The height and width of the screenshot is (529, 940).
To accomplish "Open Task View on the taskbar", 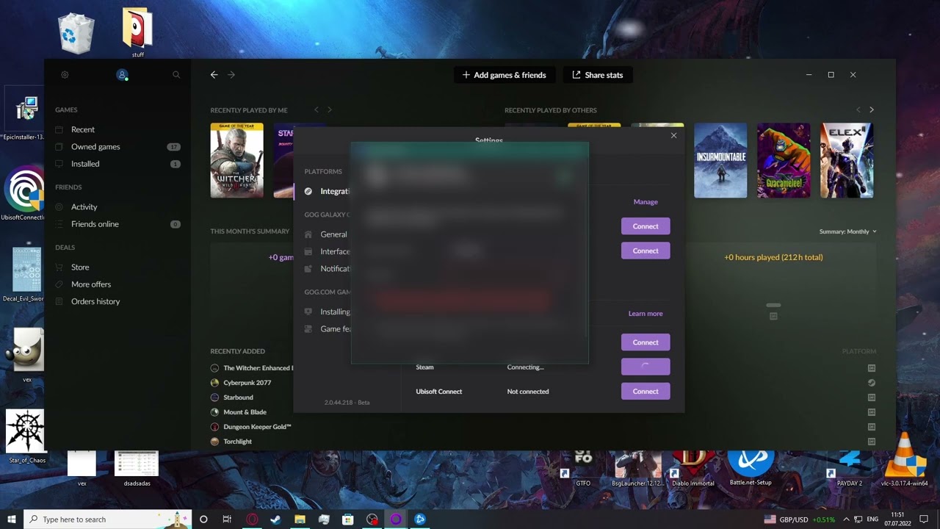I will coord(227,519).
